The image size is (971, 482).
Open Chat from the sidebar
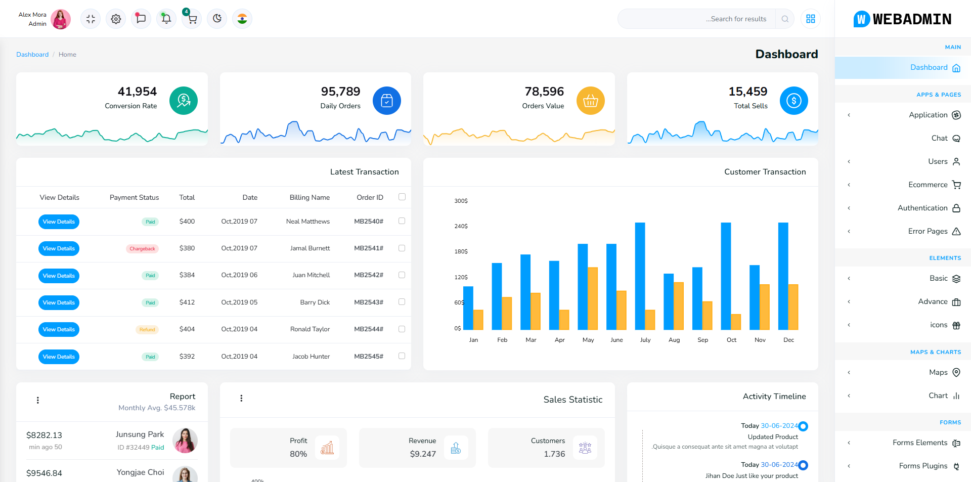coord(939,138)
